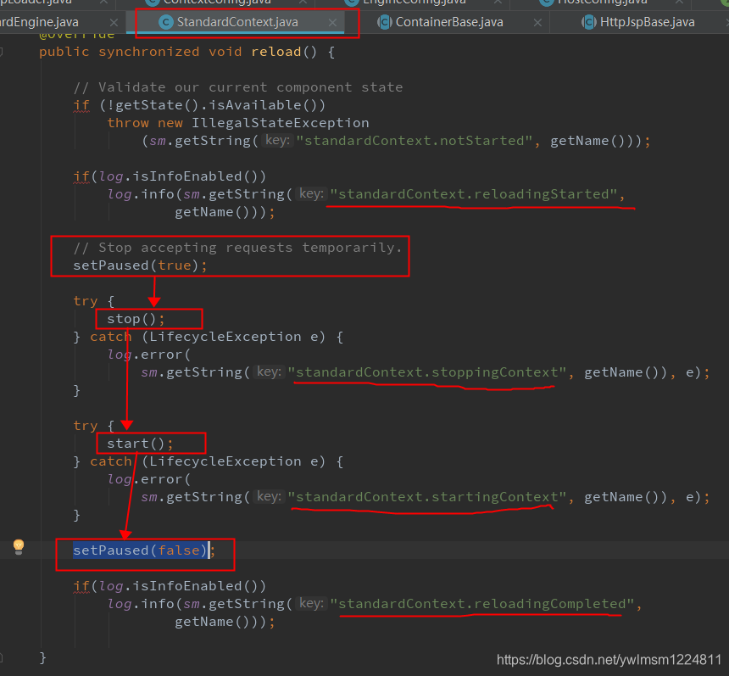Image resolution: width=729 pixels, height=676 pixels.
Task: Click the "Stop accepting requests temporarily" comment
Action: coord(237,248)
